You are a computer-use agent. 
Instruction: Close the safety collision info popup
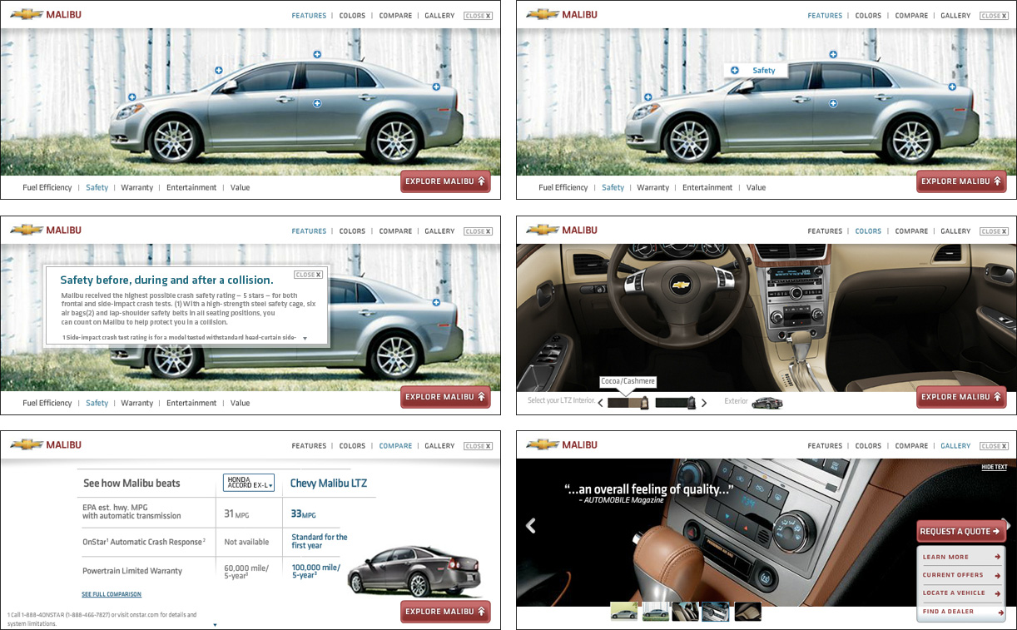308,275
